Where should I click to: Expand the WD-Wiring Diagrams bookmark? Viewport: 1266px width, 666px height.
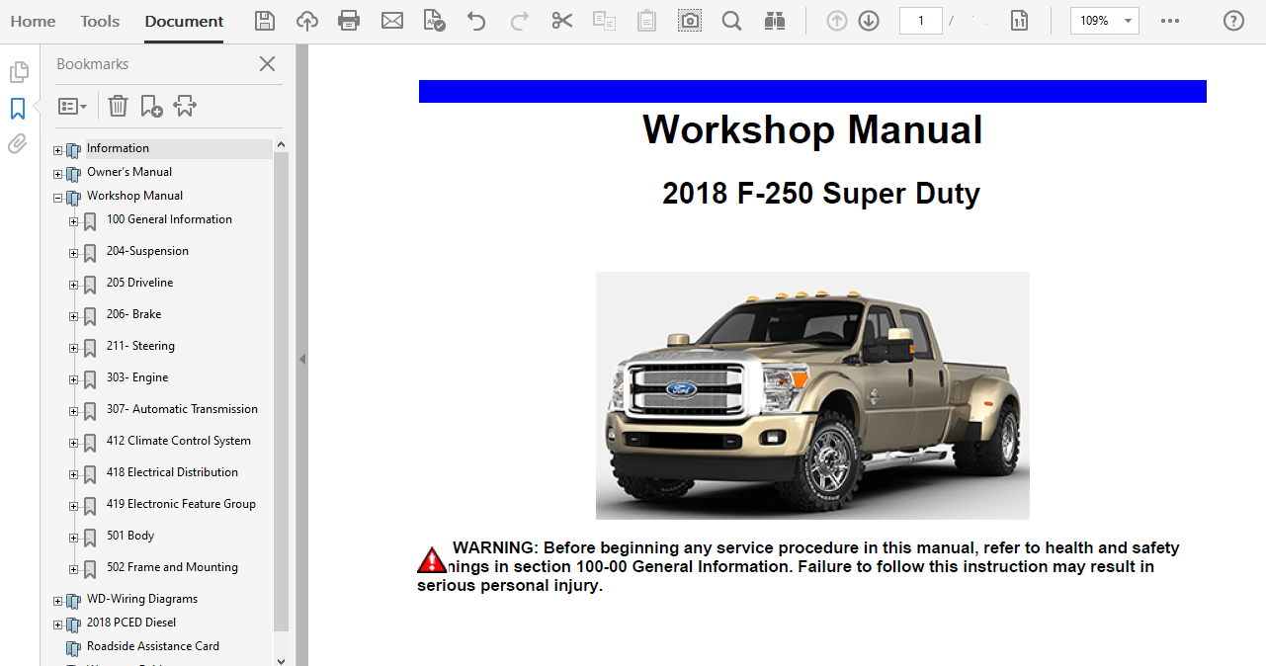click(57, 600)
